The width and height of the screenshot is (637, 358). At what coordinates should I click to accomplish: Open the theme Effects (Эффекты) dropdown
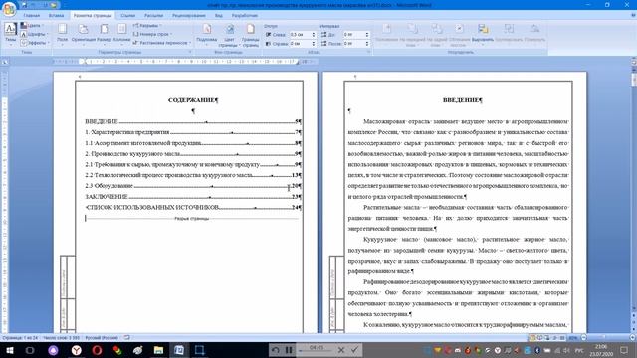(35, 42)
